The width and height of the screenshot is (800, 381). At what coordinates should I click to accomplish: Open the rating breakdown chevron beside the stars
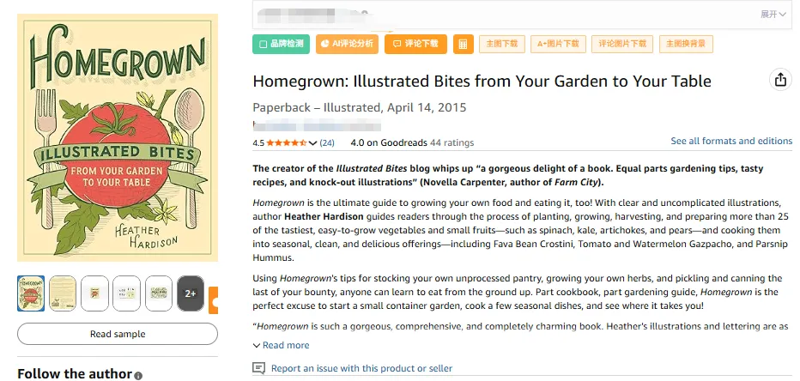pos(312,142)
